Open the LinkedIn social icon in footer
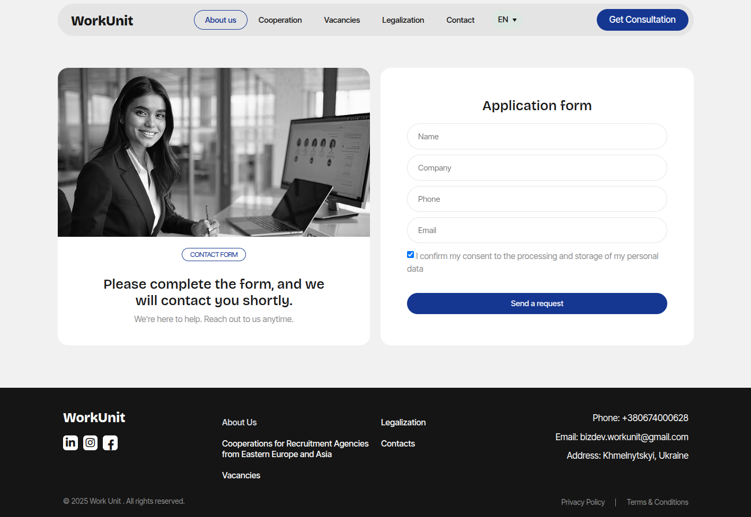Screen dimensions: 751x517 click(x=70, y=442)
